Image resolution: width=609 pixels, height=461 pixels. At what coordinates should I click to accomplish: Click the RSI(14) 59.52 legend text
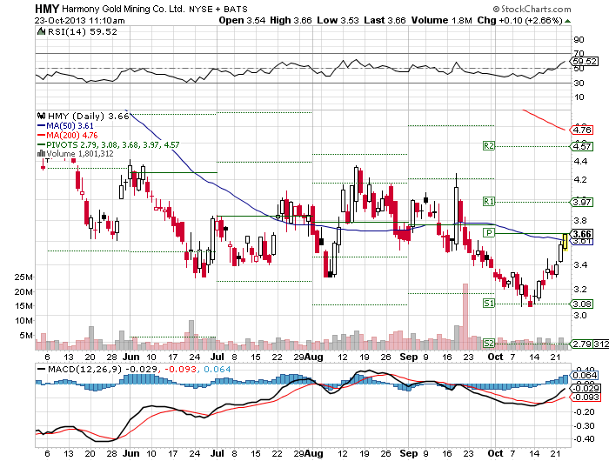tap(83, 31)
